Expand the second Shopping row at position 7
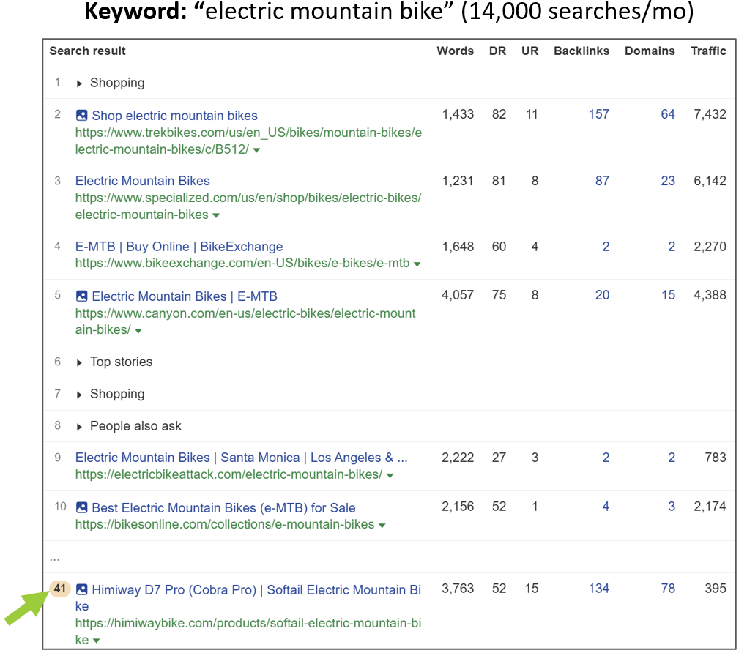The width and height of the screenshot is (747, 664). click(x=80, y=395)
